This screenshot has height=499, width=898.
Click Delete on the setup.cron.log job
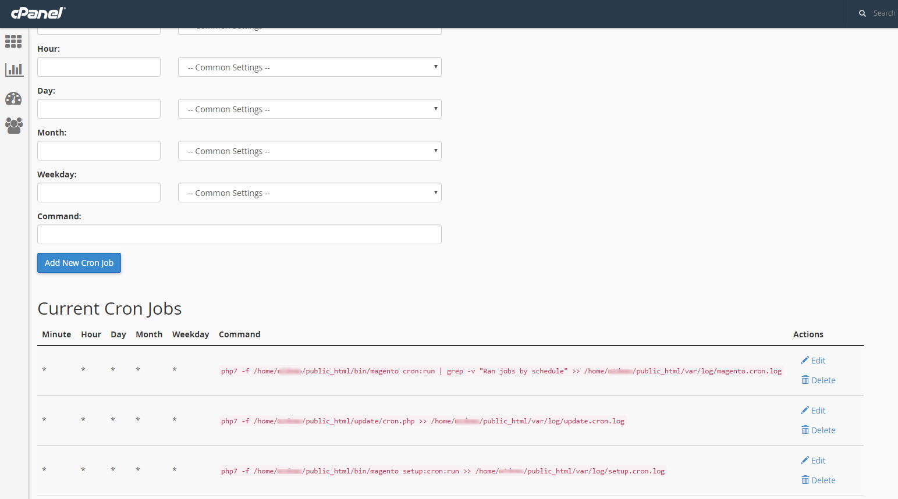pos(818,480)
